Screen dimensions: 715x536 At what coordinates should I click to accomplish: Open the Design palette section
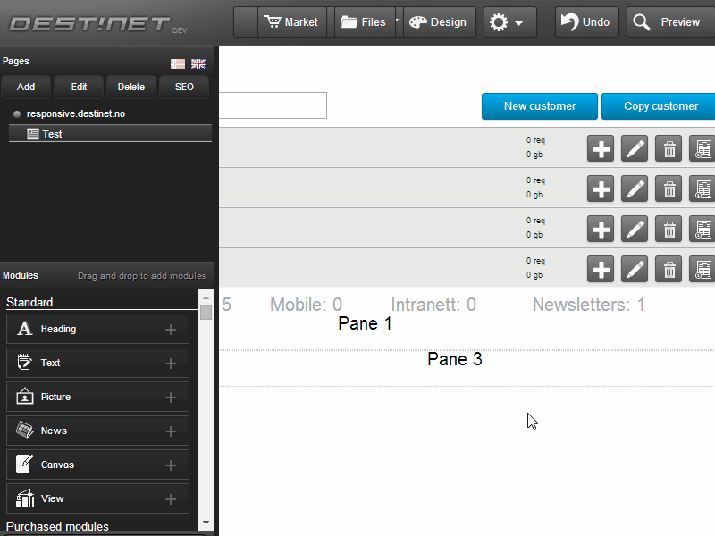(439, 21)
